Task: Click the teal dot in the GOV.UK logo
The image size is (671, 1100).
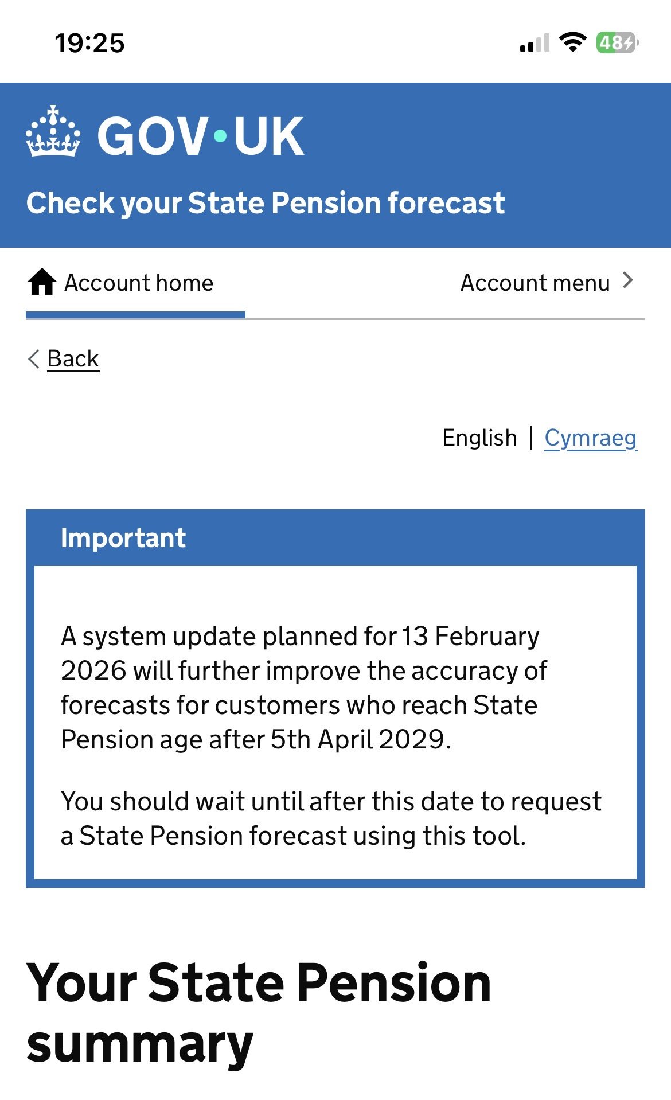Action: pyautogui.click(x=220, y=136)
